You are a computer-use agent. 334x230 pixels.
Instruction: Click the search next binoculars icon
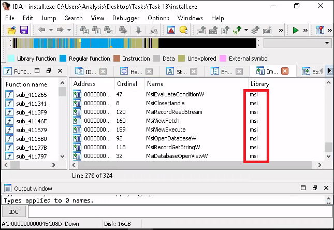point(123,30)
